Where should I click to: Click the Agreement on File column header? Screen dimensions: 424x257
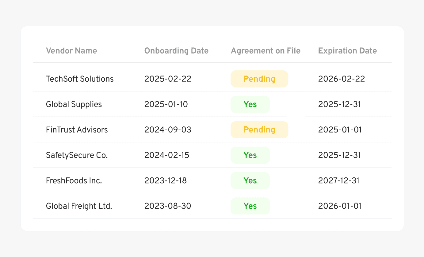click(x=265, y=51)
